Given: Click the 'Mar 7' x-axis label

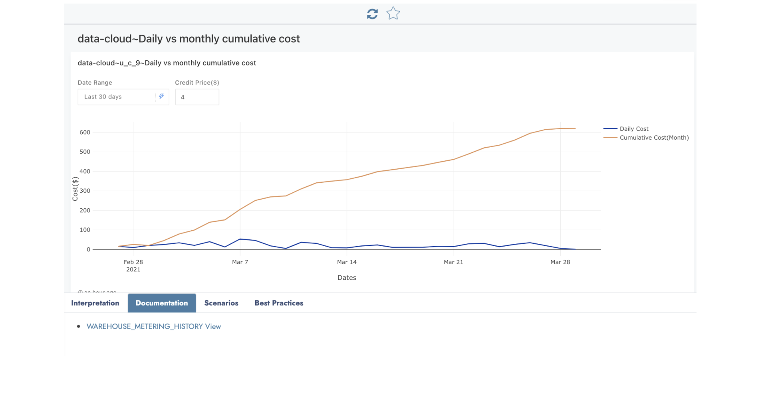Looking at the screenshot, I should click(240, 262).
